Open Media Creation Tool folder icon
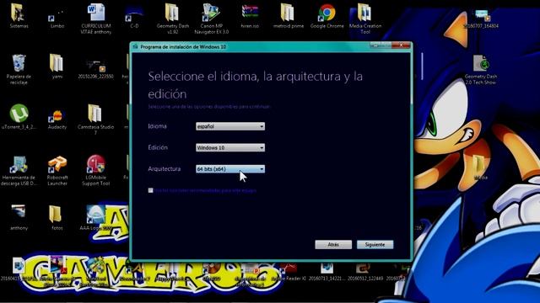Screen dimensions: 540x303 [365, 13]
